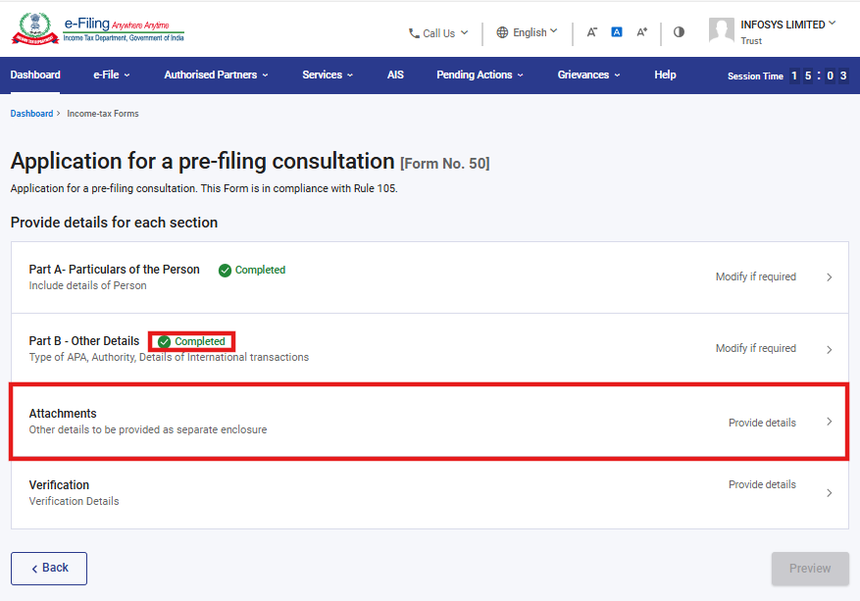
Task: Click the Call Us phone icon
Action: 414,33
